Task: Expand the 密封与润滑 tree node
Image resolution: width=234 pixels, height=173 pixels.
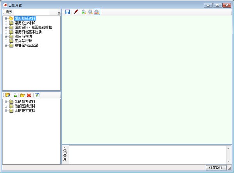Action: point(6,41)
